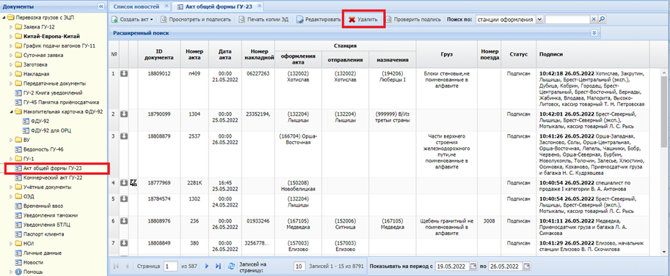Expand the Расширенный поиск panel

pos(594,33)
